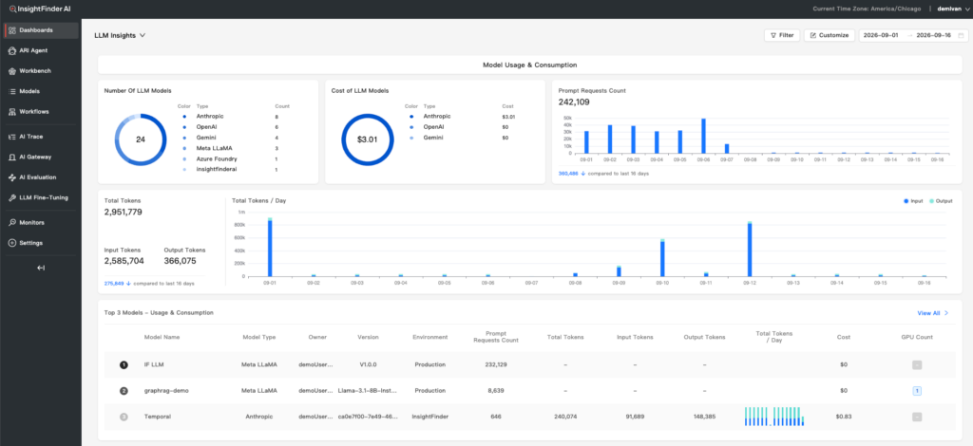Click the Models list icon in sidebar
The image size is (973, 446).
(x=12, y=92)
